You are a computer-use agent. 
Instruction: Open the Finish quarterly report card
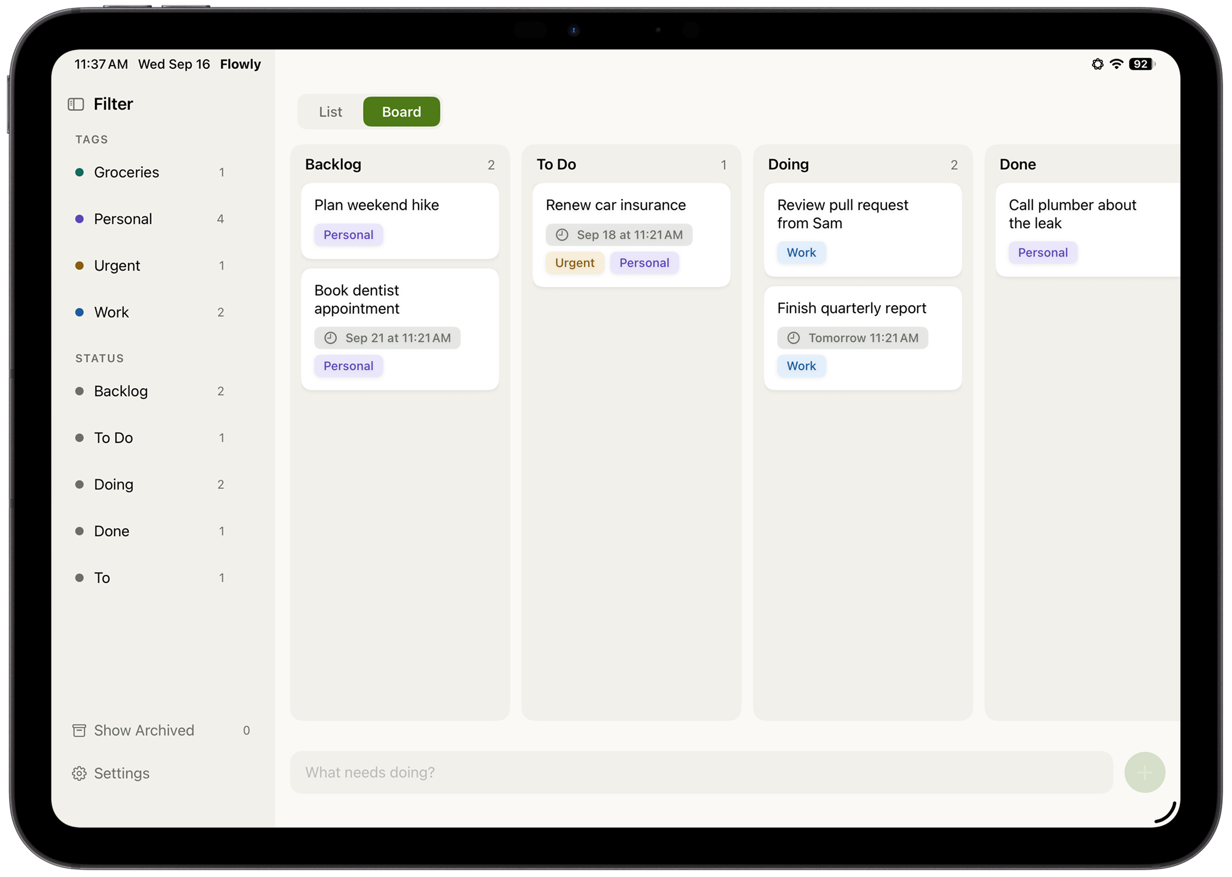(x=863, y=338)
